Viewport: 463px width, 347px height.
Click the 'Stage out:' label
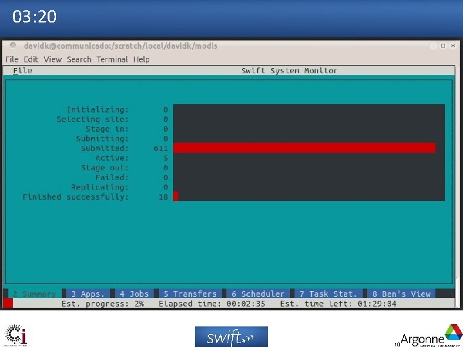pyautogui.click(x=105, y=168)
